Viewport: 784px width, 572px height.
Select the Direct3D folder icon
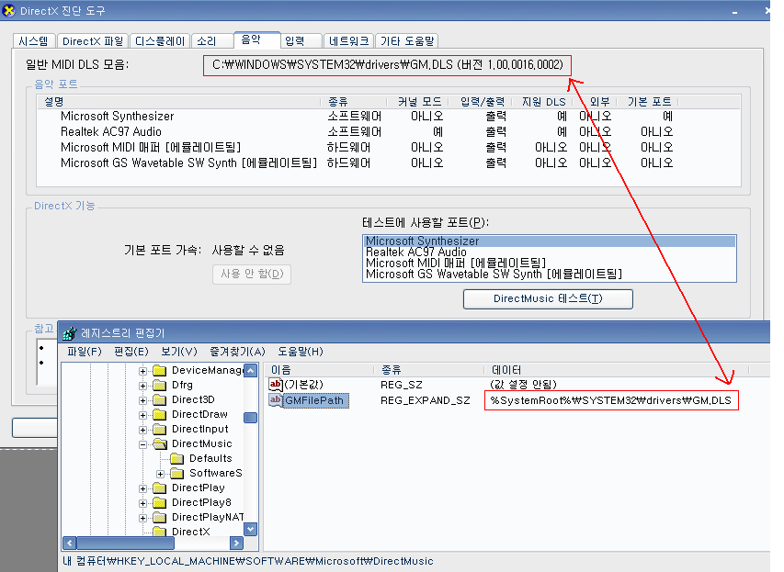(160, 399)
